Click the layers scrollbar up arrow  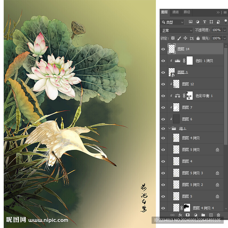click(x=226, y=46)
